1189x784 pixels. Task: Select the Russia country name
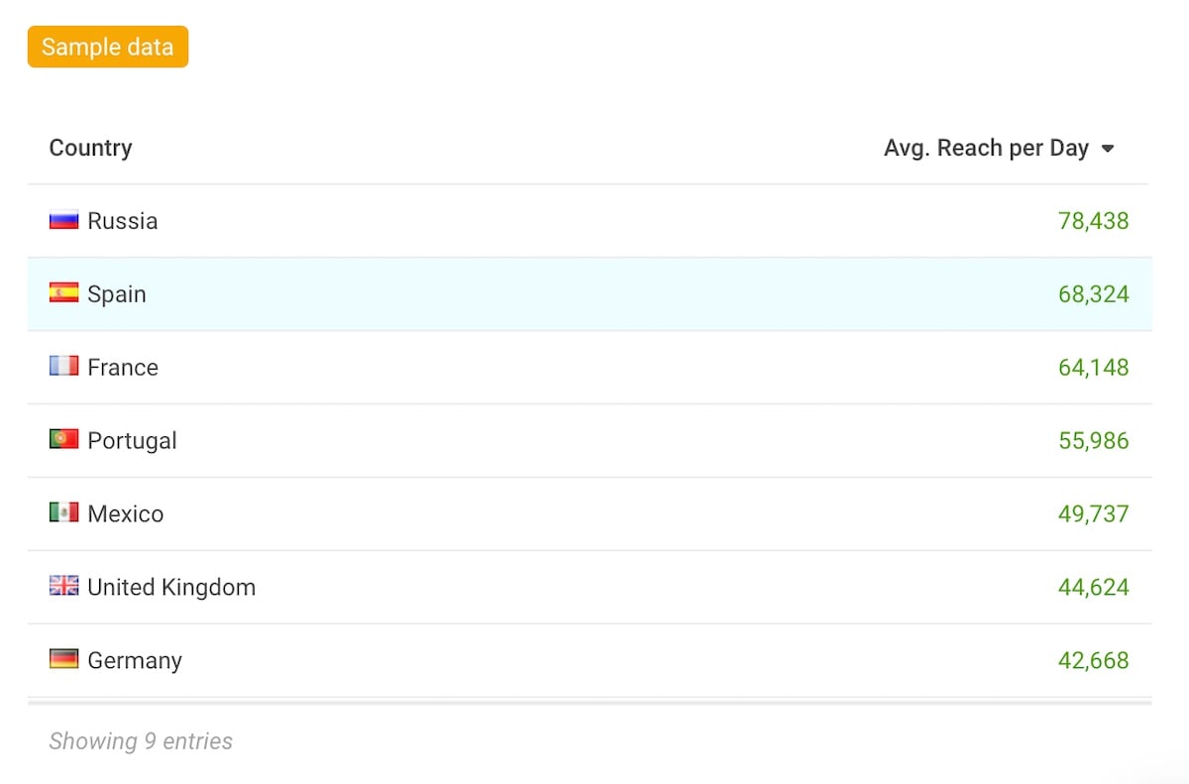tap(122, 221)
